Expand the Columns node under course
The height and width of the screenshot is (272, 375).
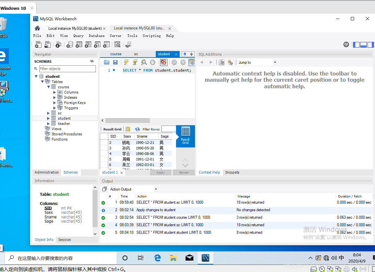pyautogui.click(x=55, y=92)
